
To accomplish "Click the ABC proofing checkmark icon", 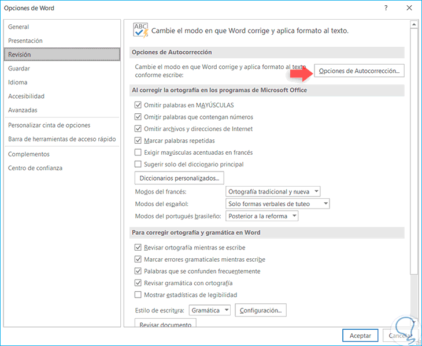I will pyautogui.click(x=140, y=31).
